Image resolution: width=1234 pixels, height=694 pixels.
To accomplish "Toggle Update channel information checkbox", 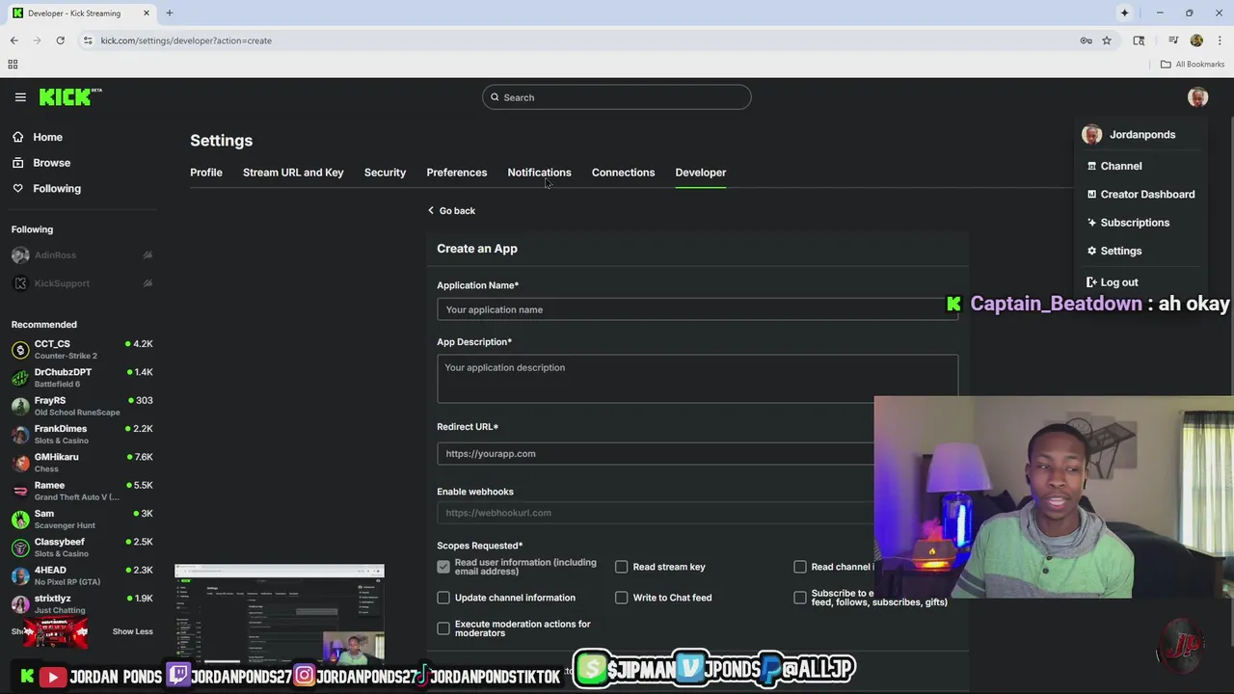I will (x=443, y=598).
